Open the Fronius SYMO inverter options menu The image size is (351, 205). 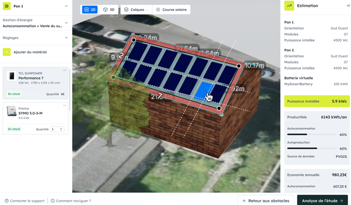coord(65,106)
